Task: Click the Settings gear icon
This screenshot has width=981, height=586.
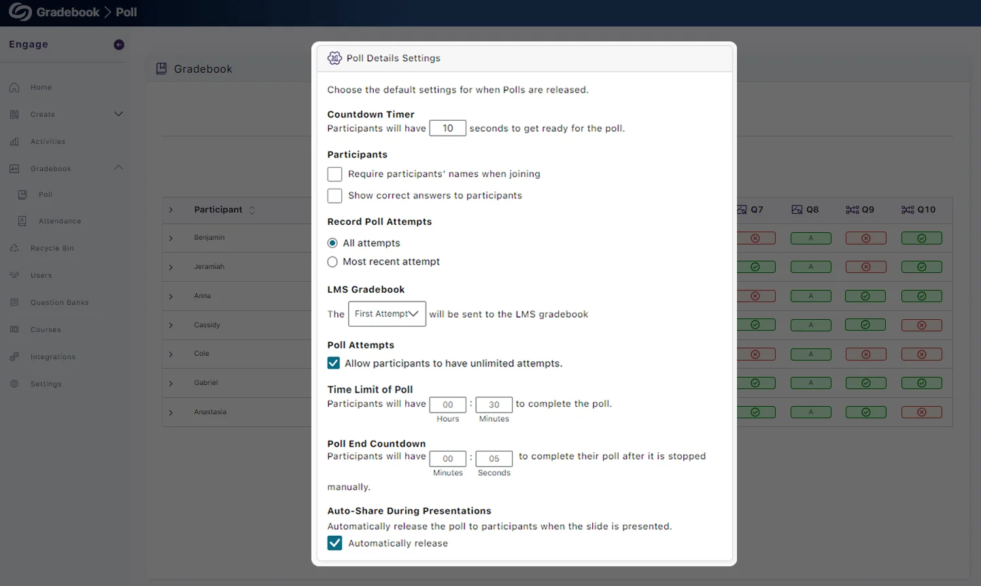Action: tap(14, 384)
